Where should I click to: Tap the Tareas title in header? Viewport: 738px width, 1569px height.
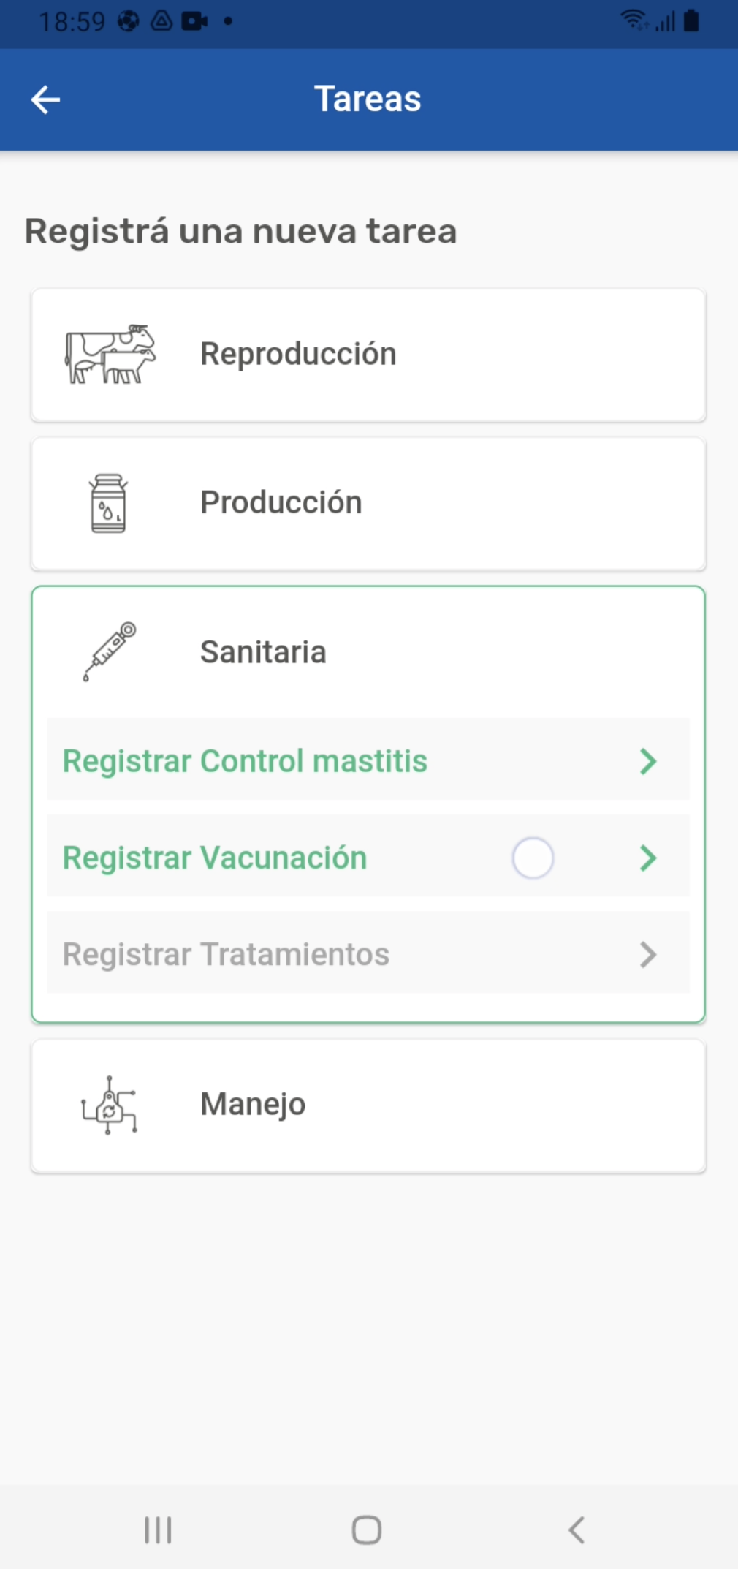coord(368,99)
